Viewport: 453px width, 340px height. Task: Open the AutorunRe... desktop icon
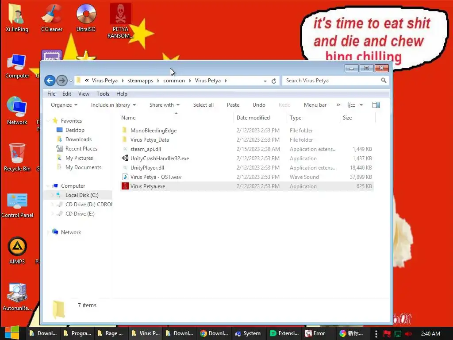click(17, 297)
